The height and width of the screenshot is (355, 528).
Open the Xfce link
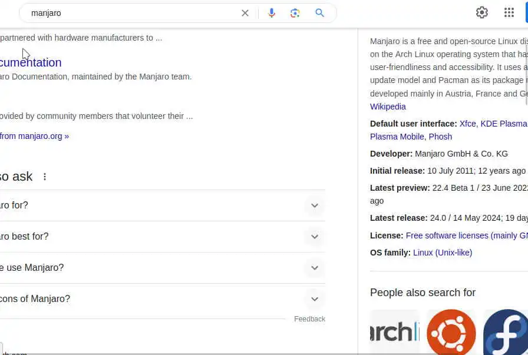[467, 124]
